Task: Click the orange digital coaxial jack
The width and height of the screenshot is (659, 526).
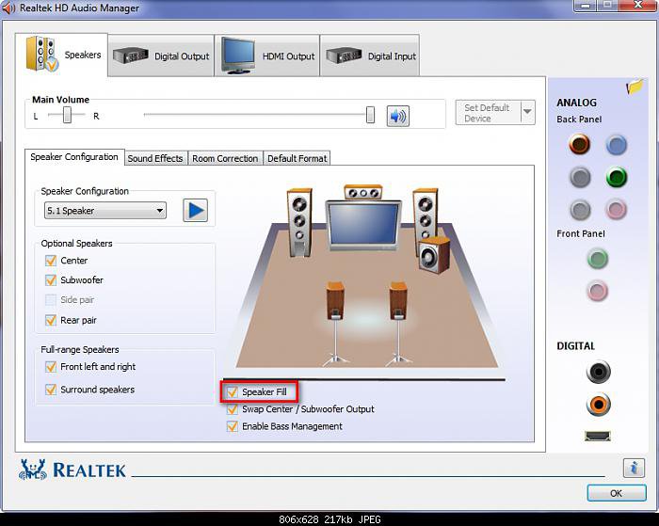Action: click(598, 405)
